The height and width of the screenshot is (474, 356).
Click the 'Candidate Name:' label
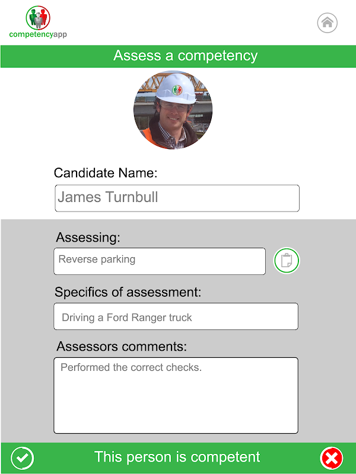coord(106,173)
